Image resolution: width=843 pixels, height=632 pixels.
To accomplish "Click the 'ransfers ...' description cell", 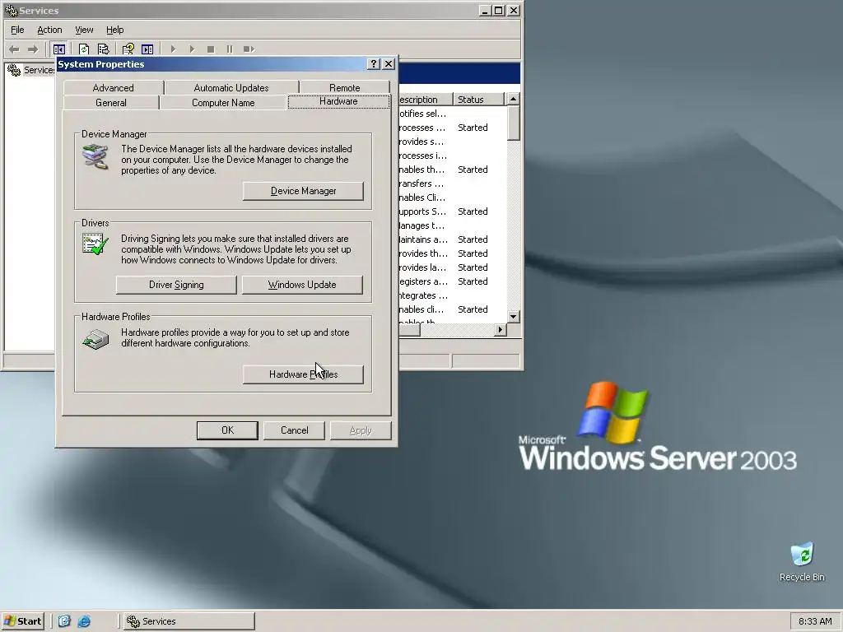I will pos(421,184).
